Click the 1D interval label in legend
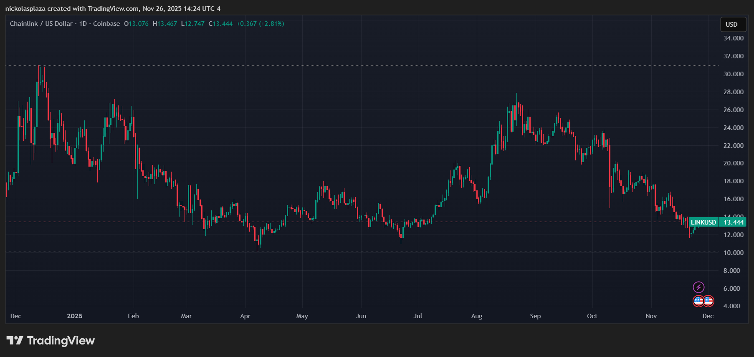 (x=83, y=24)
